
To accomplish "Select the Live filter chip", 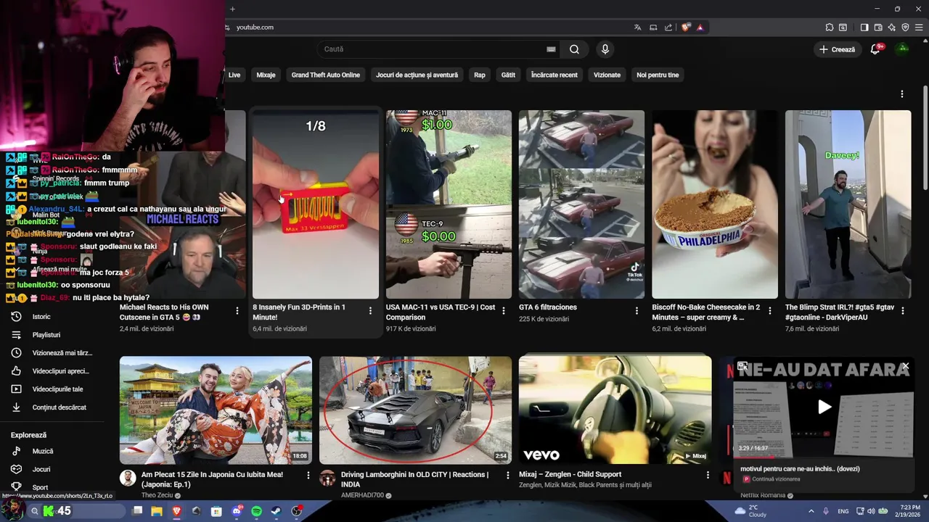I will (x=234, y=75).
